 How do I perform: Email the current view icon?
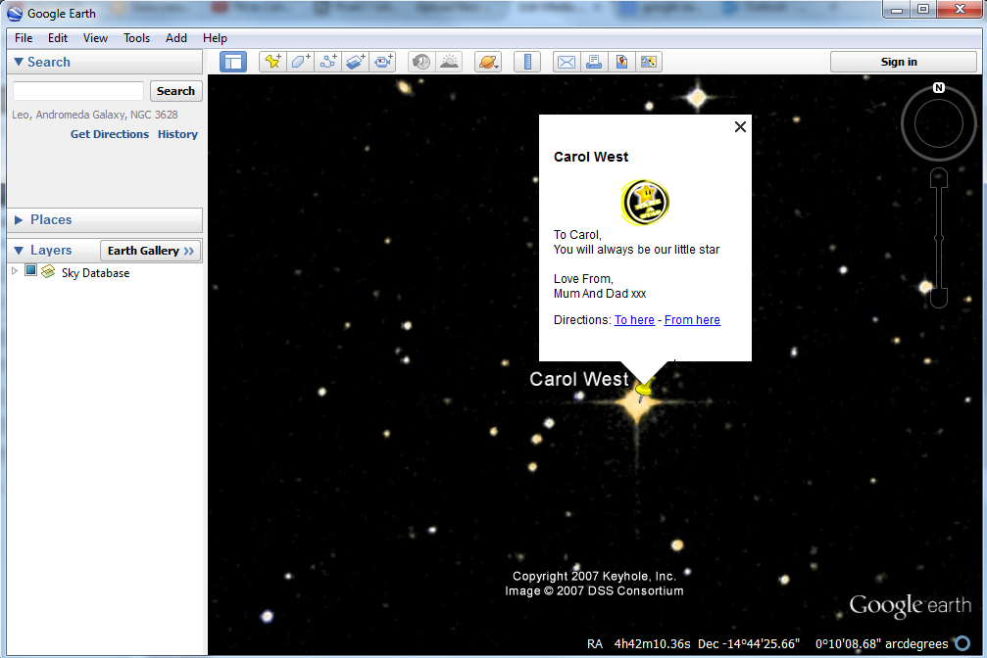(x=567, y=62)
